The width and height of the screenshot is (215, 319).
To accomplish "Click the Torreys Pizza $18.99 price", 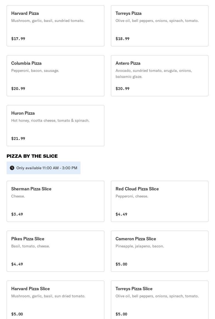I will (122, 39).
